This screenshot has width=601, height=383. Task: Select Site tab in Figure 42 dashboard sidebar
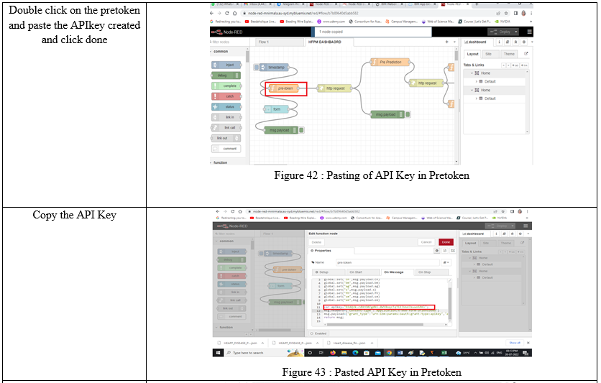(x=490, y=54)
